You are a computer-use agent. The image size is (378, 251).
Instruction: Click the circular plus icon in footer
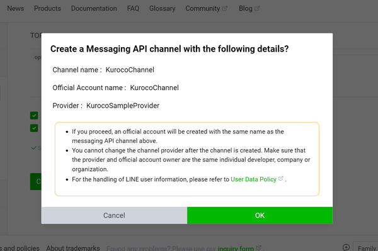tap(346, 247)
